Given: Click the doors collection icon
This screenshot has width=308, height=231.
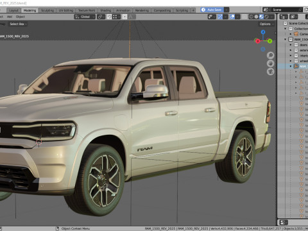Looking at the screenshot, I should [296, 45].
